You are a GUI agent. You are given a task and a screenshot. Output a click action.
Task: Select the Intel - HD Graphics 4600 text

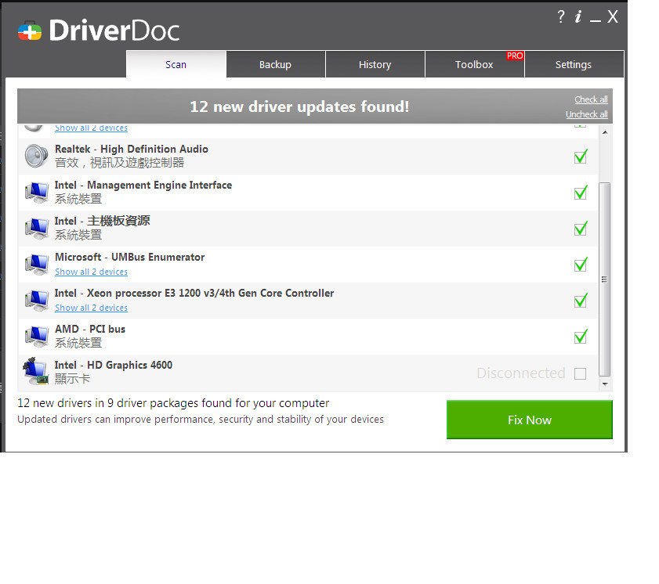[x=114, y=366]
